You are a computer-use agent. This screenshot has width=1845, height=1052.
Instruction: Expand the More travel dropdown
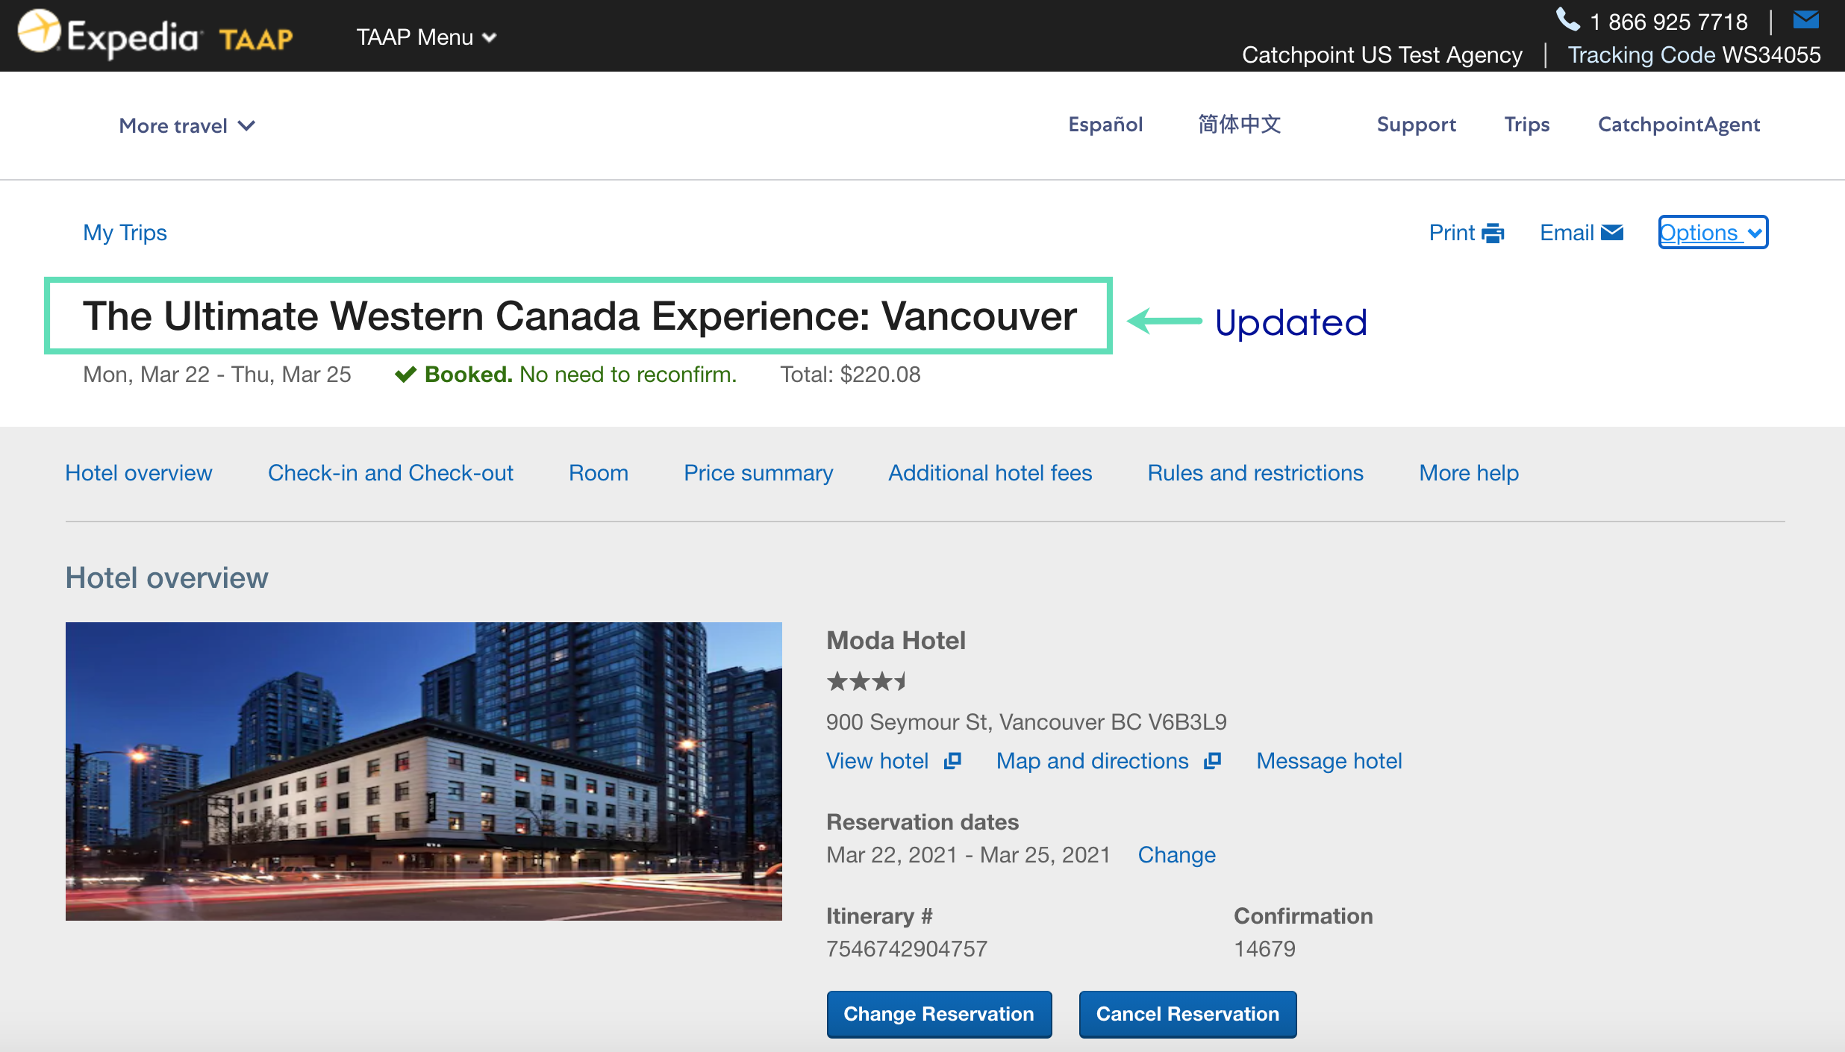pos(187,125)
